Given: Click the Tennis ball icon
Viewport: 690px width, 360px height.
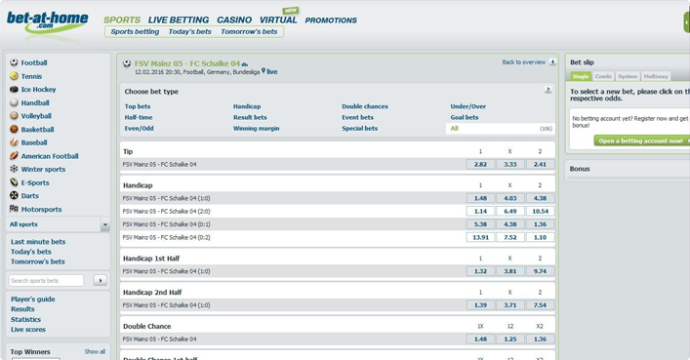Looking at the screenshot, I should click(x=14, y=76).
